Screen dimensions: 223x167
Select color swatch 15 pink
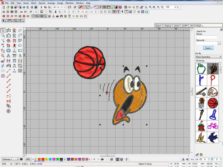point(87,159)
